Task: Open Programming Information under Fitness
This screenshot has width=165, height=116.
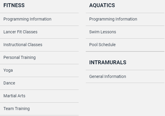Action: tap(27, 19)
